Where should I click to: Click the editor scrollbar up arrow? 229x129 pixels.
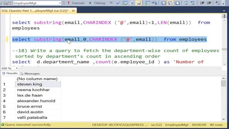click(x=224, y=21)
